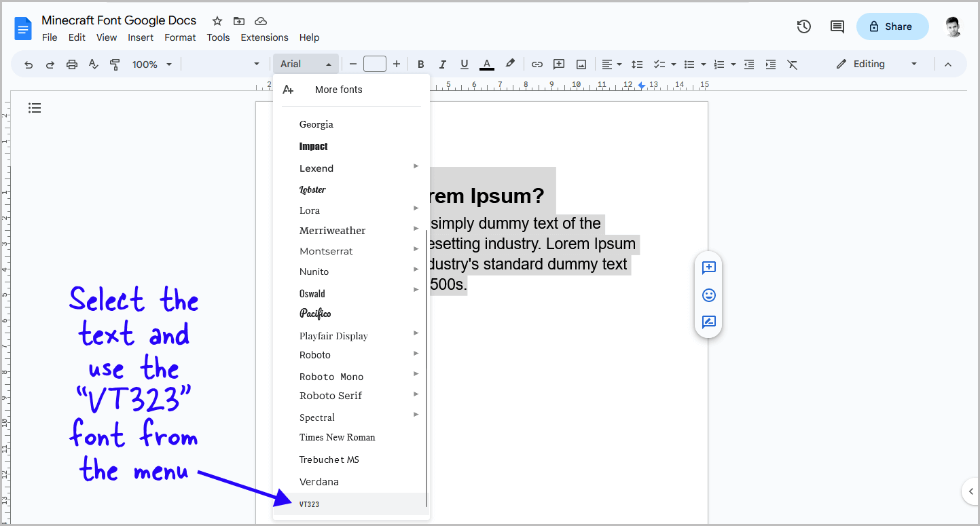Toggle Underline formatting
This screenshot has height=526, width=980.
(x=465, y=64)
